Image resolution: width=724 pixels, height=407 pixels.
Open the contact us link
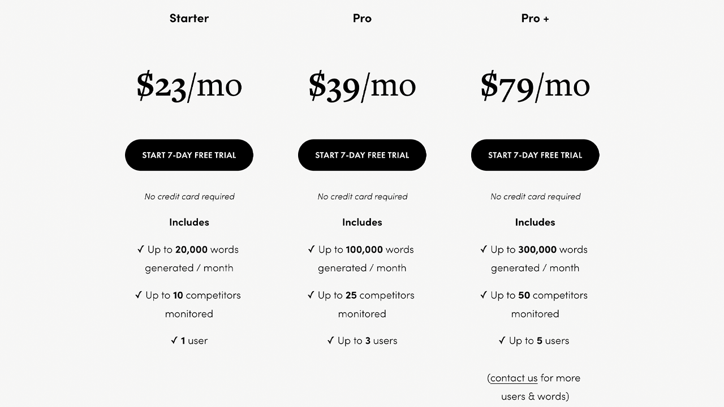[514, 378]
